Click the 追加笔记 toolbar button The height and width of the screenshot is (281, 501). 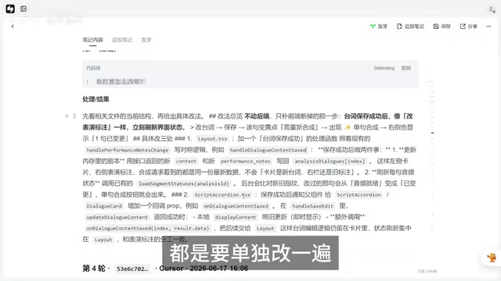(x=410, y=27)
